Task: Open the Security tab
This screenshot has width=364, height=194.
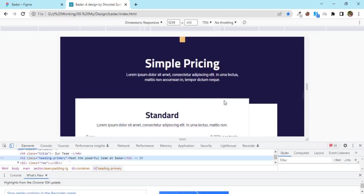Action: [206, 146]
